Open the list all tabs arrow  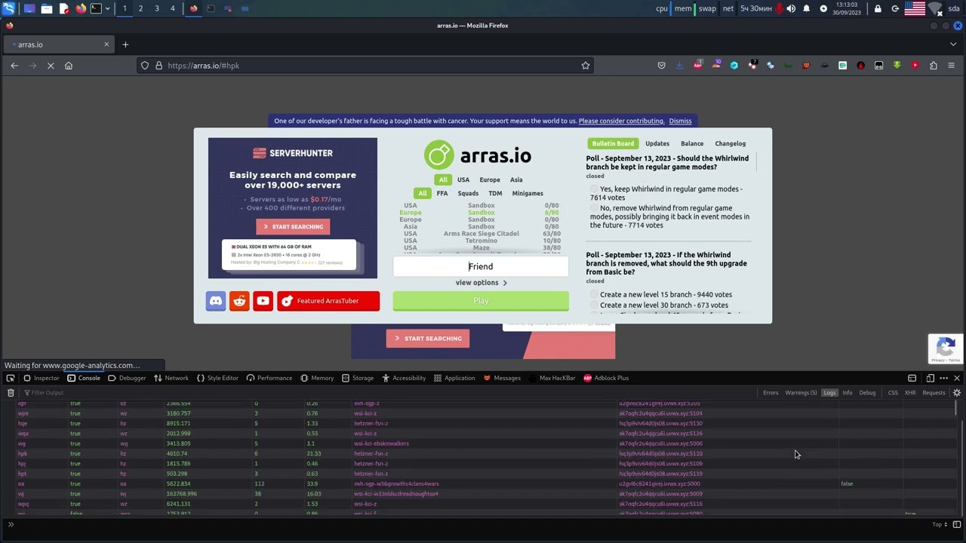point(953,44)
